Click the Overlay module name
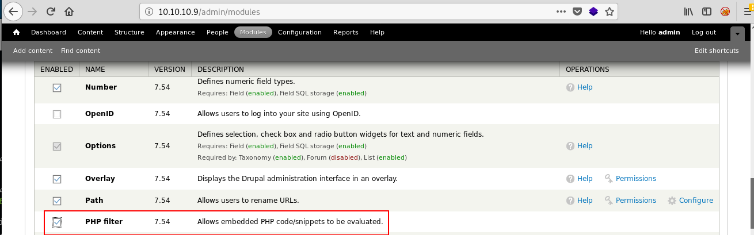Viewport: 754px width, 235px height. click(x=100, y=179)
